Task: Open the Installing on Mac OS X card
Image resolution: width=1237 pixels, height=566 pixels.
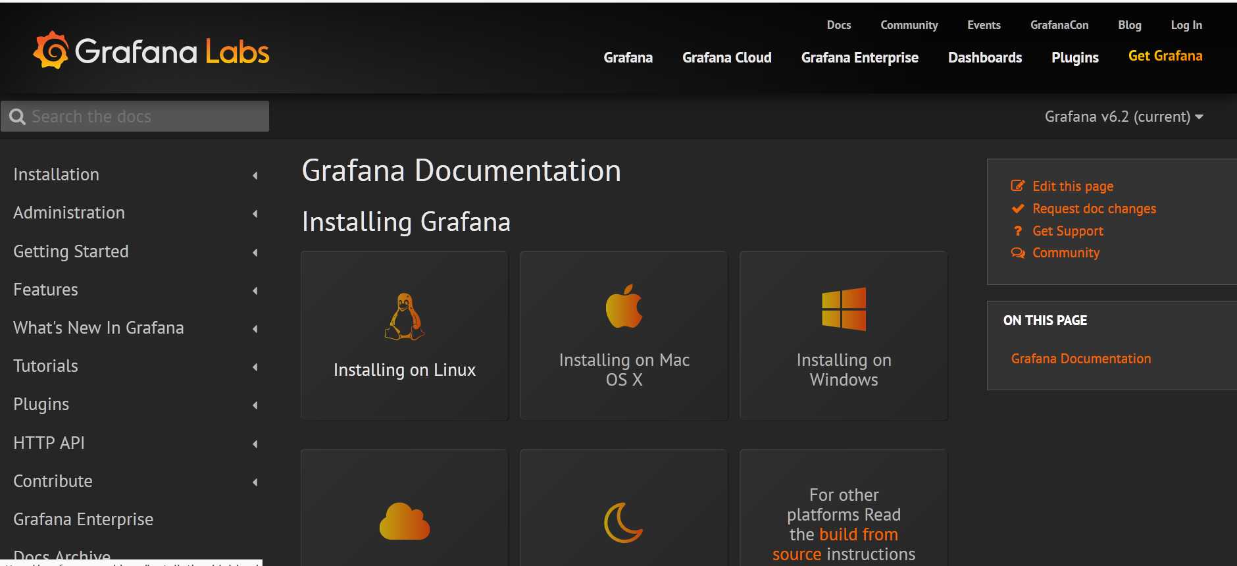Action: [624, 336]
